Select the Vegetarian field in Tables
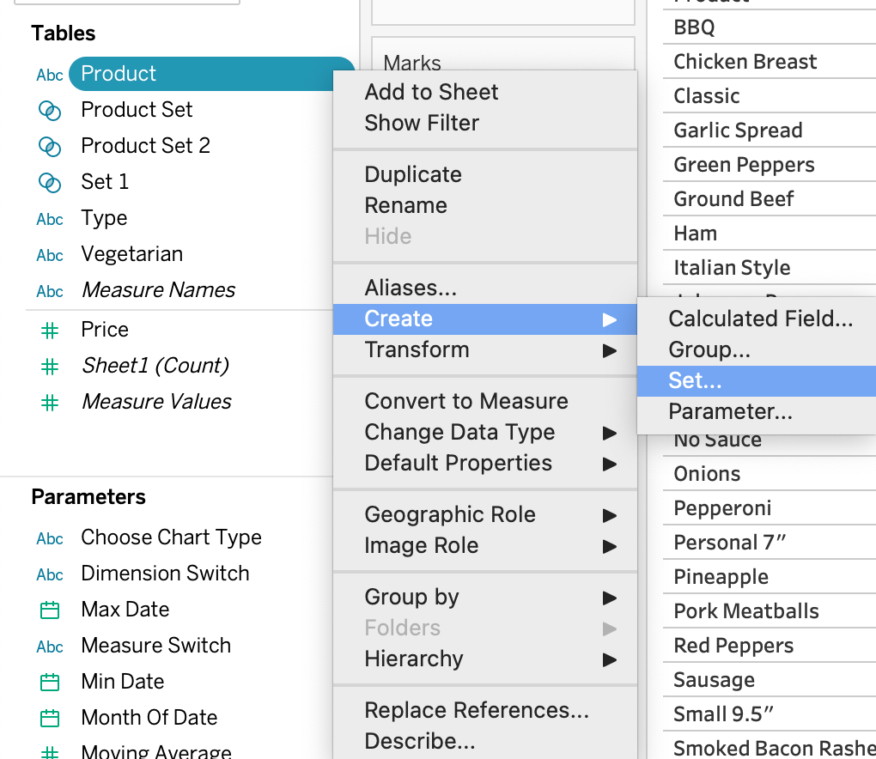Viewport: 876px width, 759px height. pos(132,254)
